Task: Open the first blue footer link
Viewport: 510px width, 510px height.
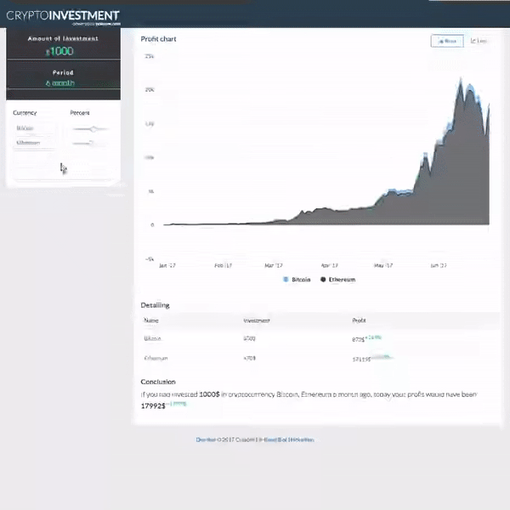Action: tap(206, 439)
